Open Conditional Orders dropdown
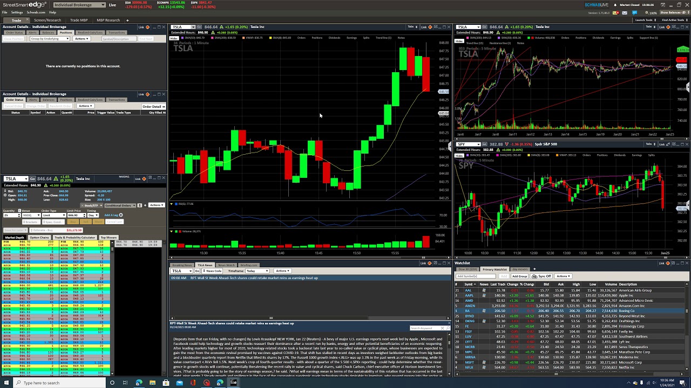 [x=120, y=205]
